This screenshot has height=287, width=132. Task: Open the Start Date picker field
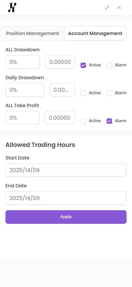click(x=66, y=170)
